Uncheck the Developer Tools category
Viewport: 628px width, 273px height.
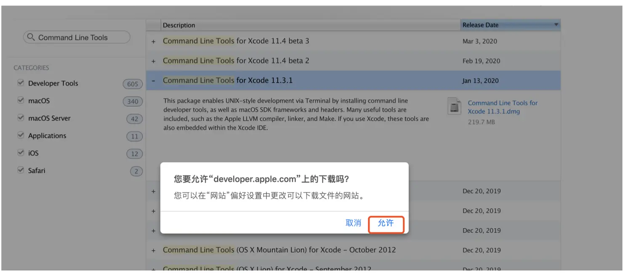[x=21, y=83]
